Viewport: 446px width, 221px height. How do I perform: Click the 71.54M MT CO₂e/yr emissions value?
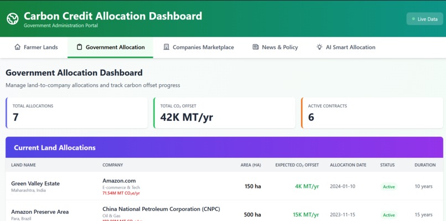pyautogui.click(x=121, y=193)
